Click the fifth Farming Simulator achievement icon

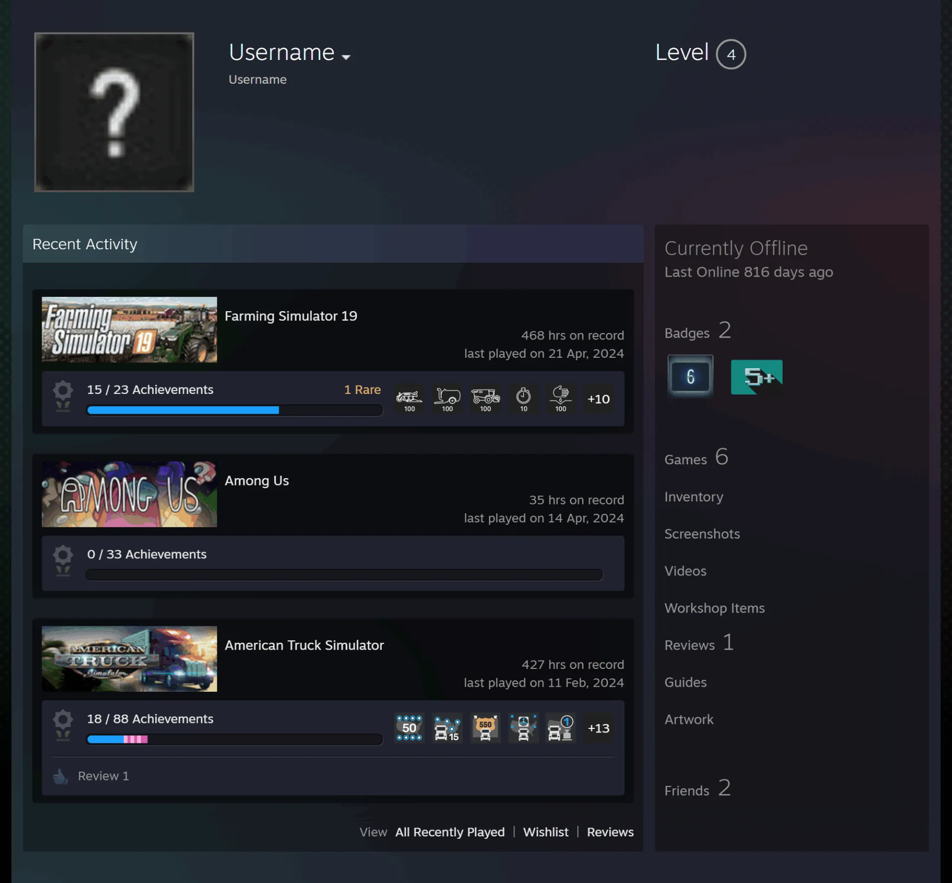[x=561, y=399]
